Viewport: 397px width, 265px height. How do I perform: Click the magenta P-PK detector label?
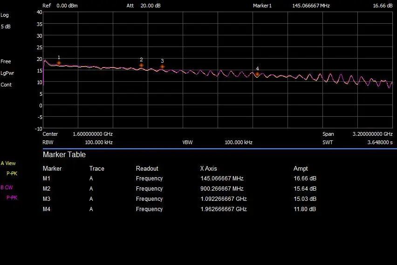click(x=12, y=198)
